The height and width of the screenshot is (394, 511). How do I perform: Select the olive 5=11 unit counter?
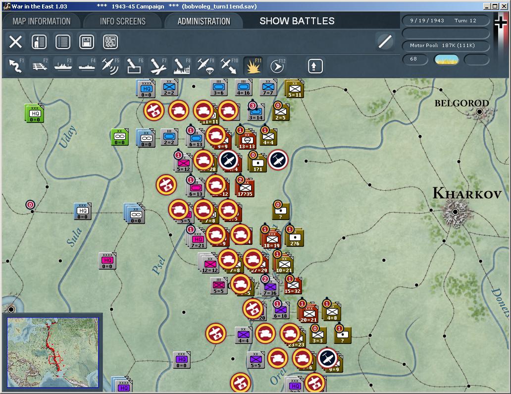(294, 88)
